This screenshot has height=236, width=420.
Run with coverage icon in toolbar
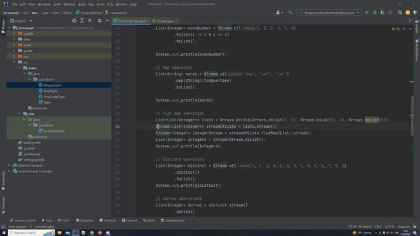(x=383, y=12)
